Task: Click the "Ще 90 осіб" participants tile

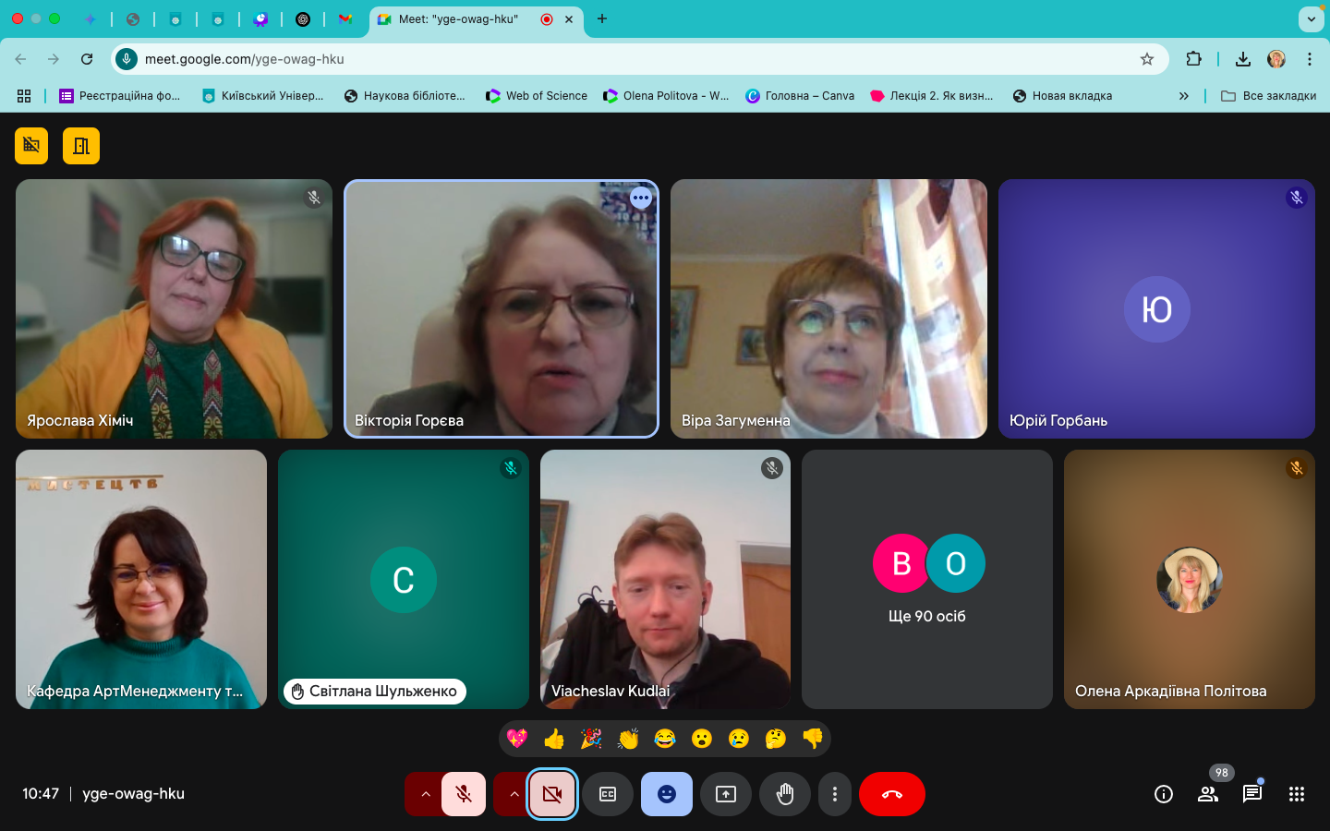Action: [x=926, y=579]
